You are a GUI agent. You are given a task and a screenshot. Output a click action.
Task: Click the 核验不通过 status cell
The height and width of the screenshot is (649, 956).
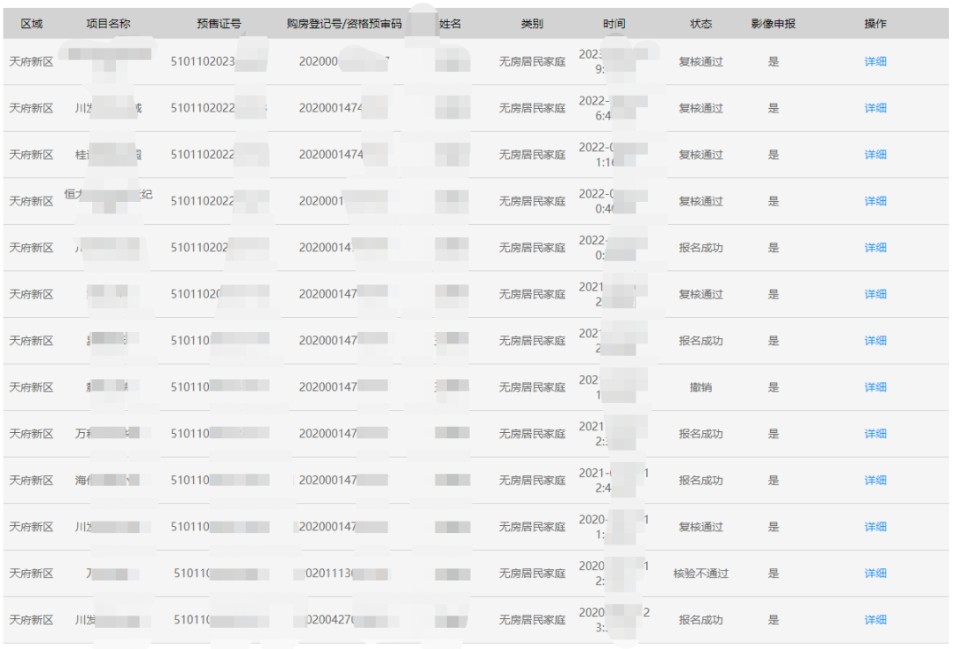[x=701, y=574]
